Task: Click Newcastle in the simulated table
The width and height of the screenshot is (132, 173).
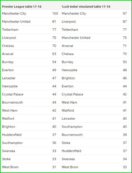Action: [70, 70]
